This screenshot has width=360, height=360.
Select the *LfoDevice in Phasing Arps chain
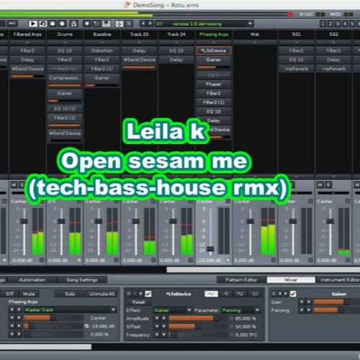pos(214,50)
